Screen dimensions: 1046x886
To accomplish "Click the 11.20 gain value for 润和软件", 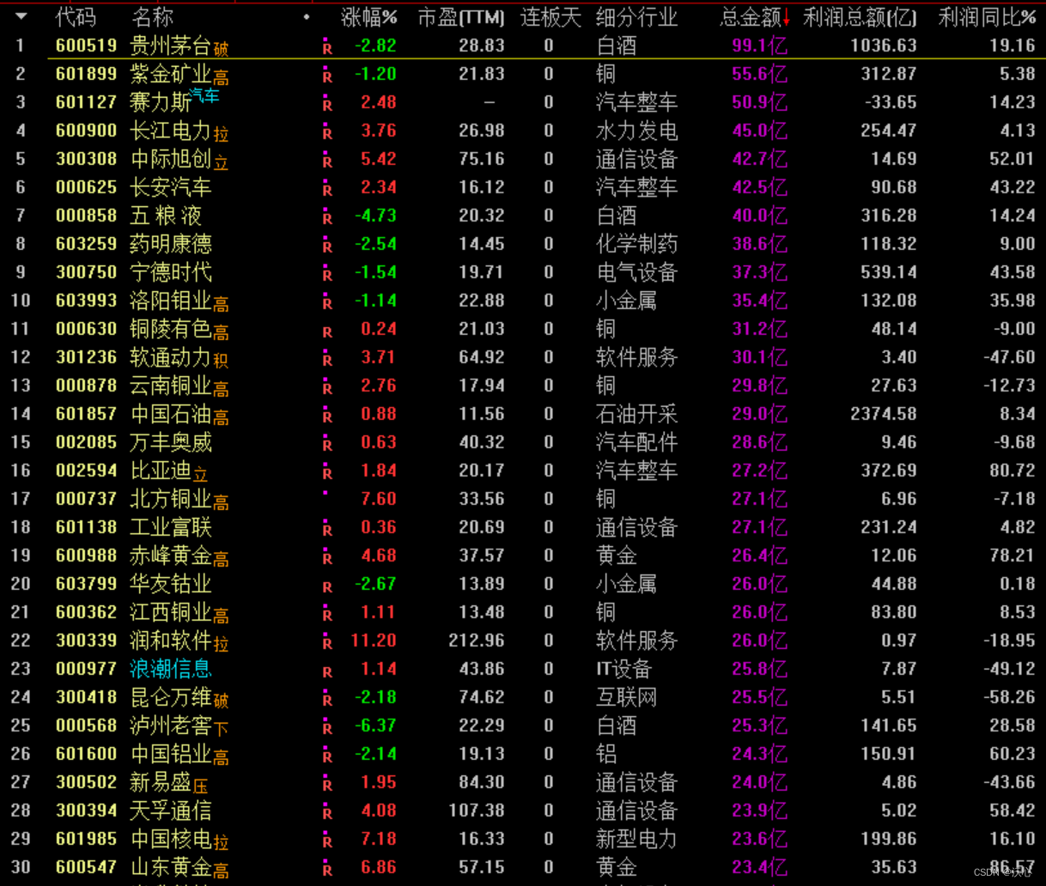I will [374, 640].
